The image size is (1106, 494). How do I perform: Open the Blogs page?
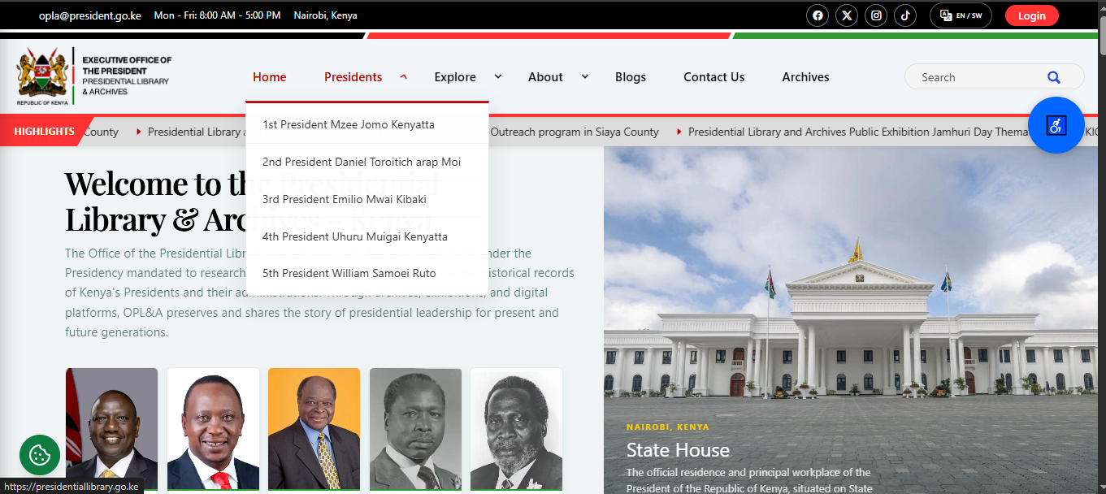coord(631,77)
